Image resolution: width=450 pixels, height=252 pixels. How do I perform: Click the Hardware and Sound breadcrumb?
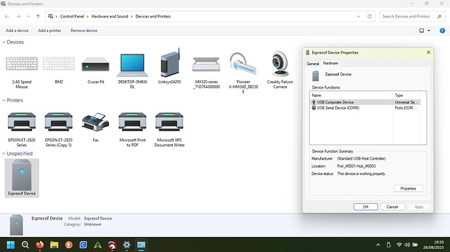pos(110,17)
